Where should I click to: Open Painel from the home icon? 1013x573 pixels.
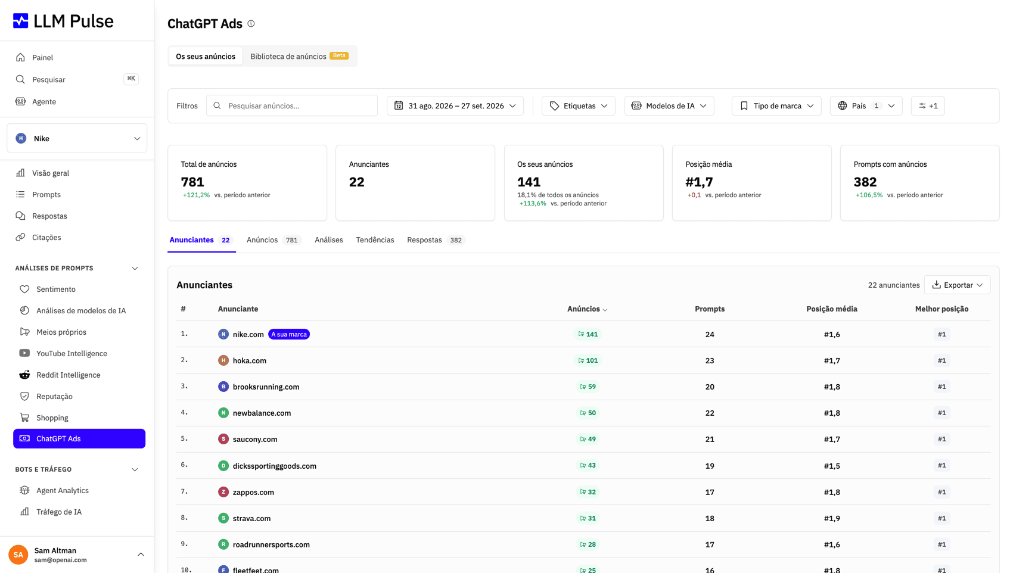pyautogui.click(x=21, y=57)
